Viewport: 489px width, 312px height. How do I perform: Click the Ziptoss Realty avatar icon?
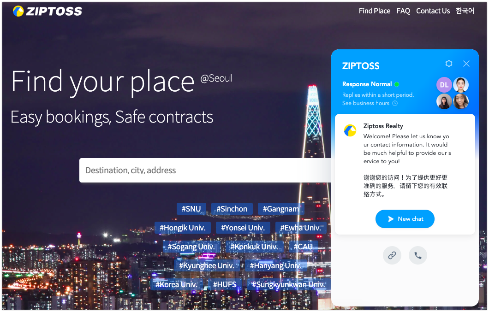[x=350, y=130]
